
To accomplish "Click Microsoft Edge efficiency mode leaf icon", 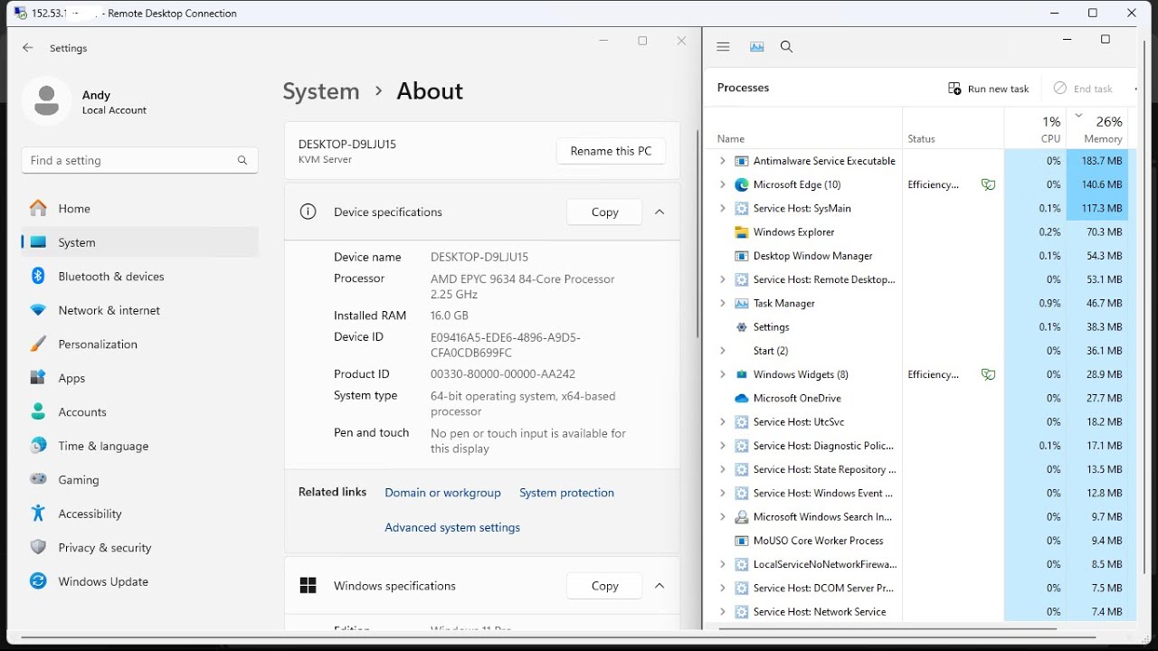I will [x=988, y=184].
